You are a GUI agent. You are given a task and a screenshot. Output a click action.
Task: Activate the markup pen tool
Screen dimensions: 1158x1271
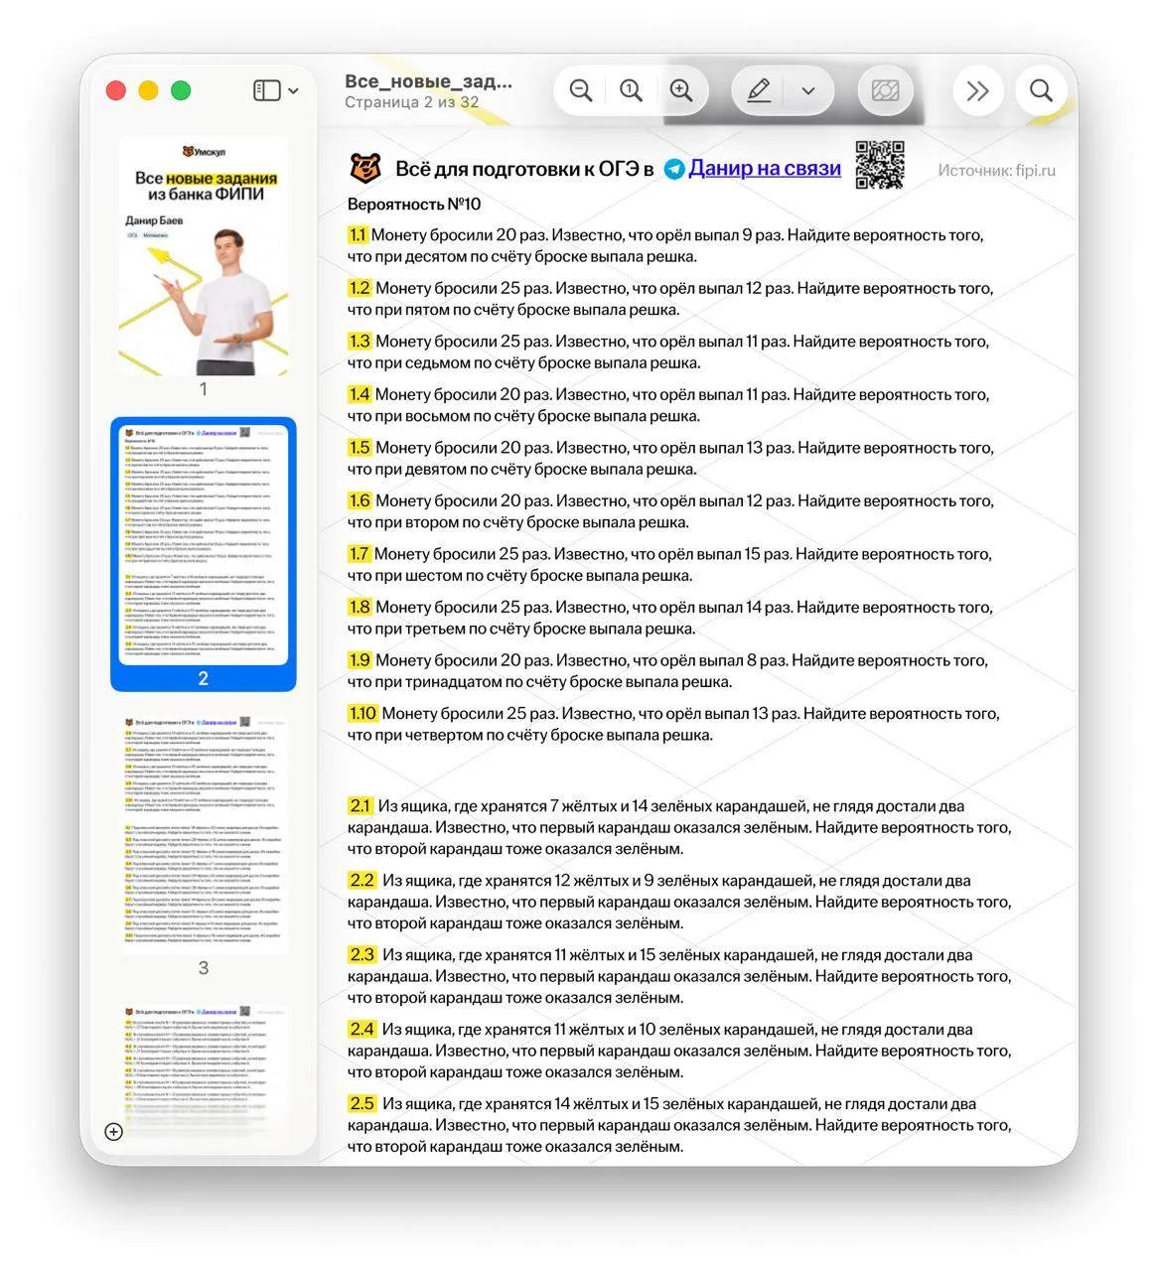click(759, 90)
